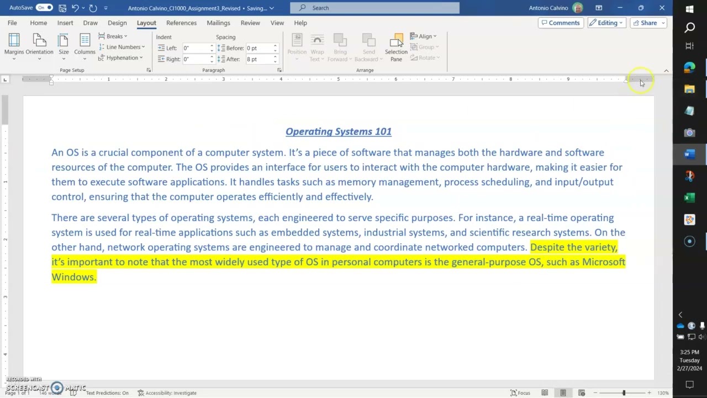
Task: Click the zoom out minus button
Action: tap(595, 393)
